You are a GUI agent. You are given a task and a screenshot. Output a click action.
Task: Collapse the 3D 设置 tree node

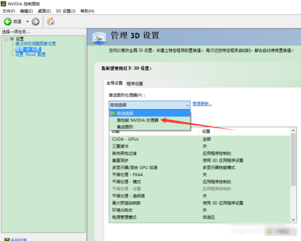[6, 39]
